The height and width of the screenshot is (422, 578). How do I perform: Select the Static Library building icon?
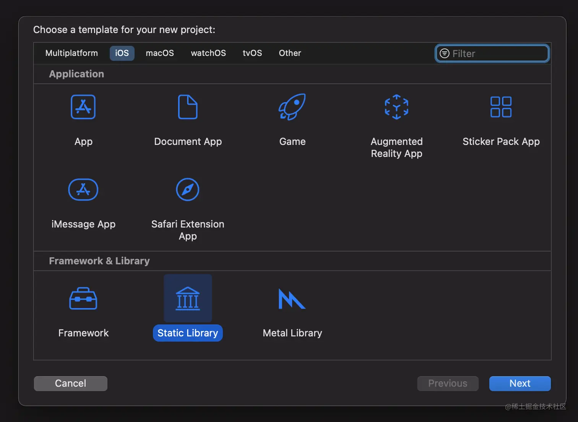pyautogui.click(x=188, y=298)
